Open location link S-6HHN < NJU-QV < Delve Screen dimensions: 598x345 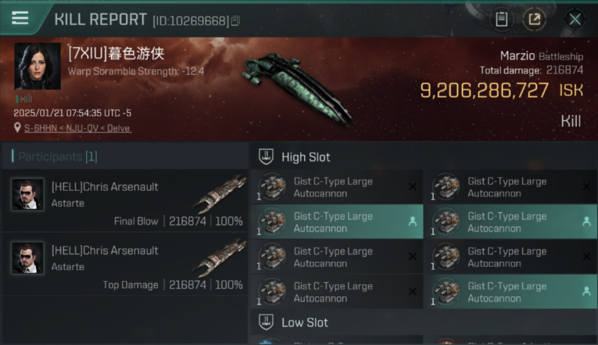coord(78,128)
